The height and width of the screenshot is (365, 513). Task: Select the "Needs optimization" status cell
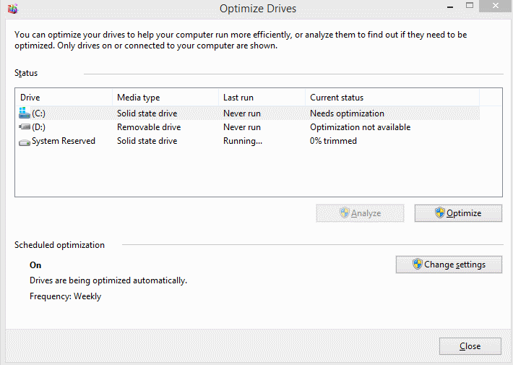pyautogui.click(x=347, y=113)
